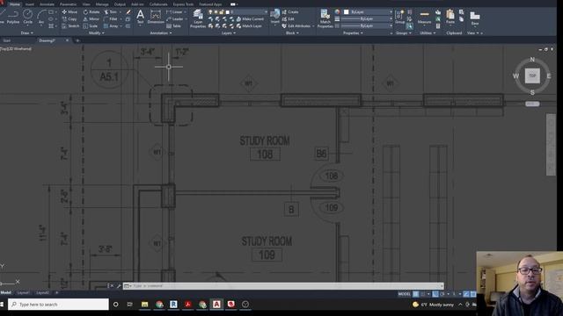Open File Explorer from taskbar
The image size is (563, 316).
(144, 305)
